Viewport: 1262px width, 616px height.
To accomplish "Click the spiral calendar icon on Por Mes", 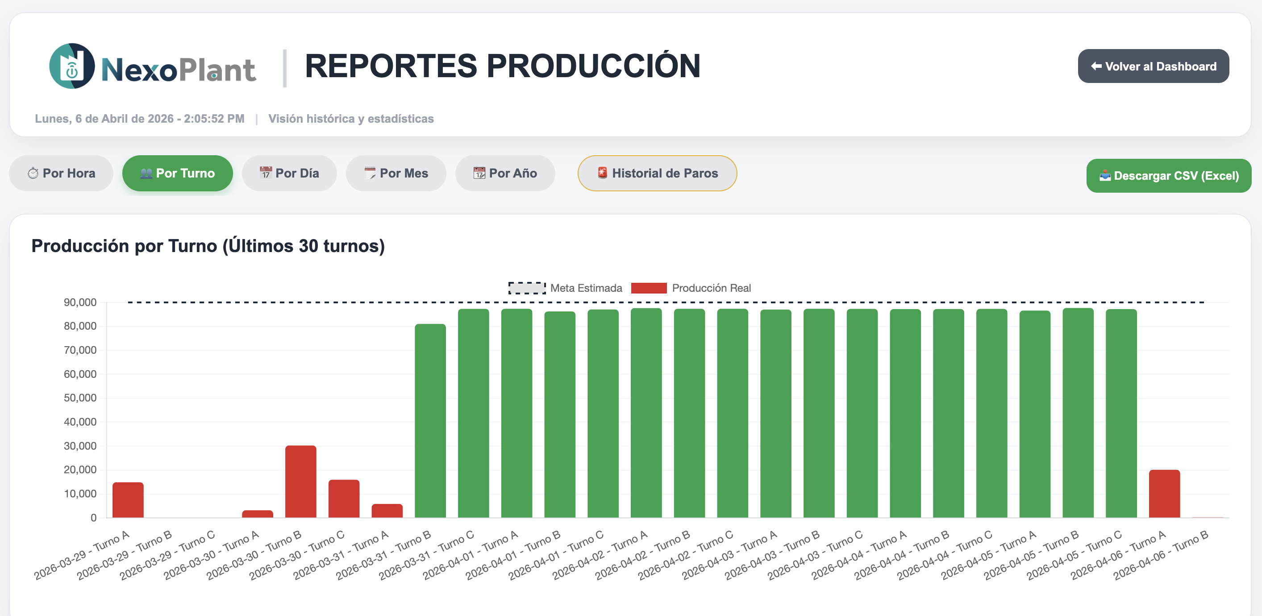I will coord(371,173).
